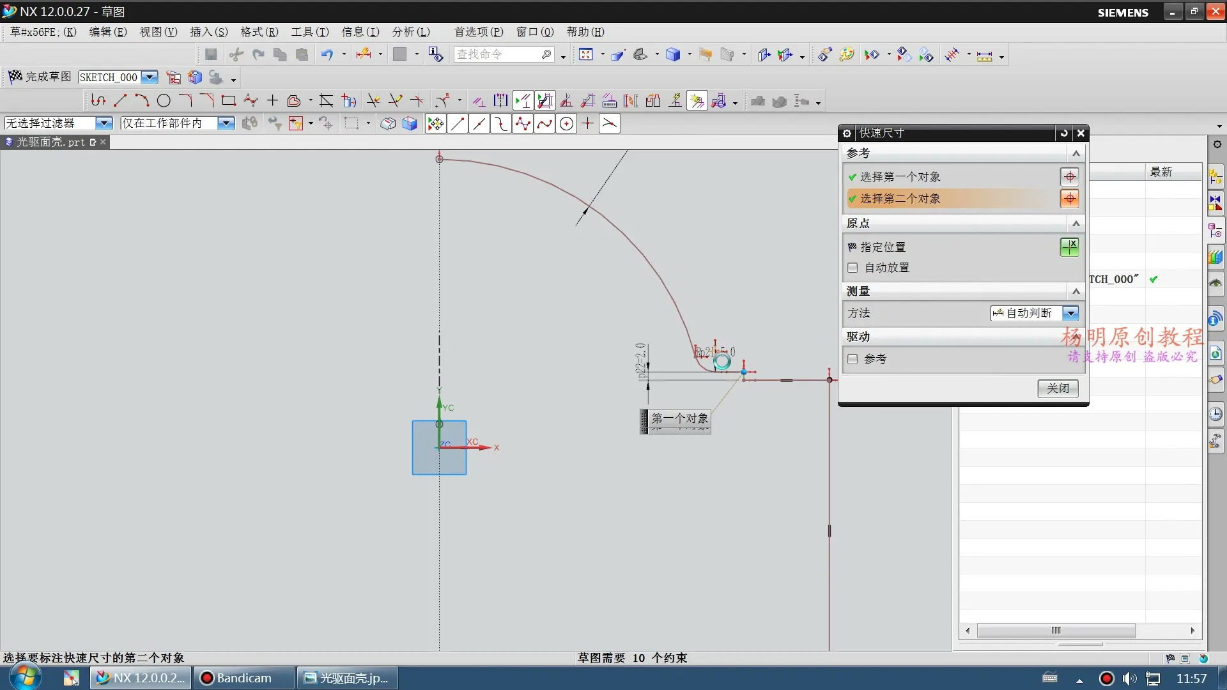The height and width of the screenshot is (690, 1227).
Task: Choose the Arc sketch tool
Action: pyautogui.click(x=142, y=100)
